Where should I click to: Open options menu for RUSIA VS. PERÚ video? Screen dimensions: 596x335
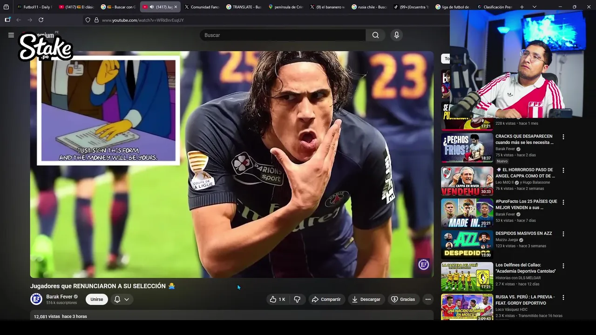click(x=563, y=297)
